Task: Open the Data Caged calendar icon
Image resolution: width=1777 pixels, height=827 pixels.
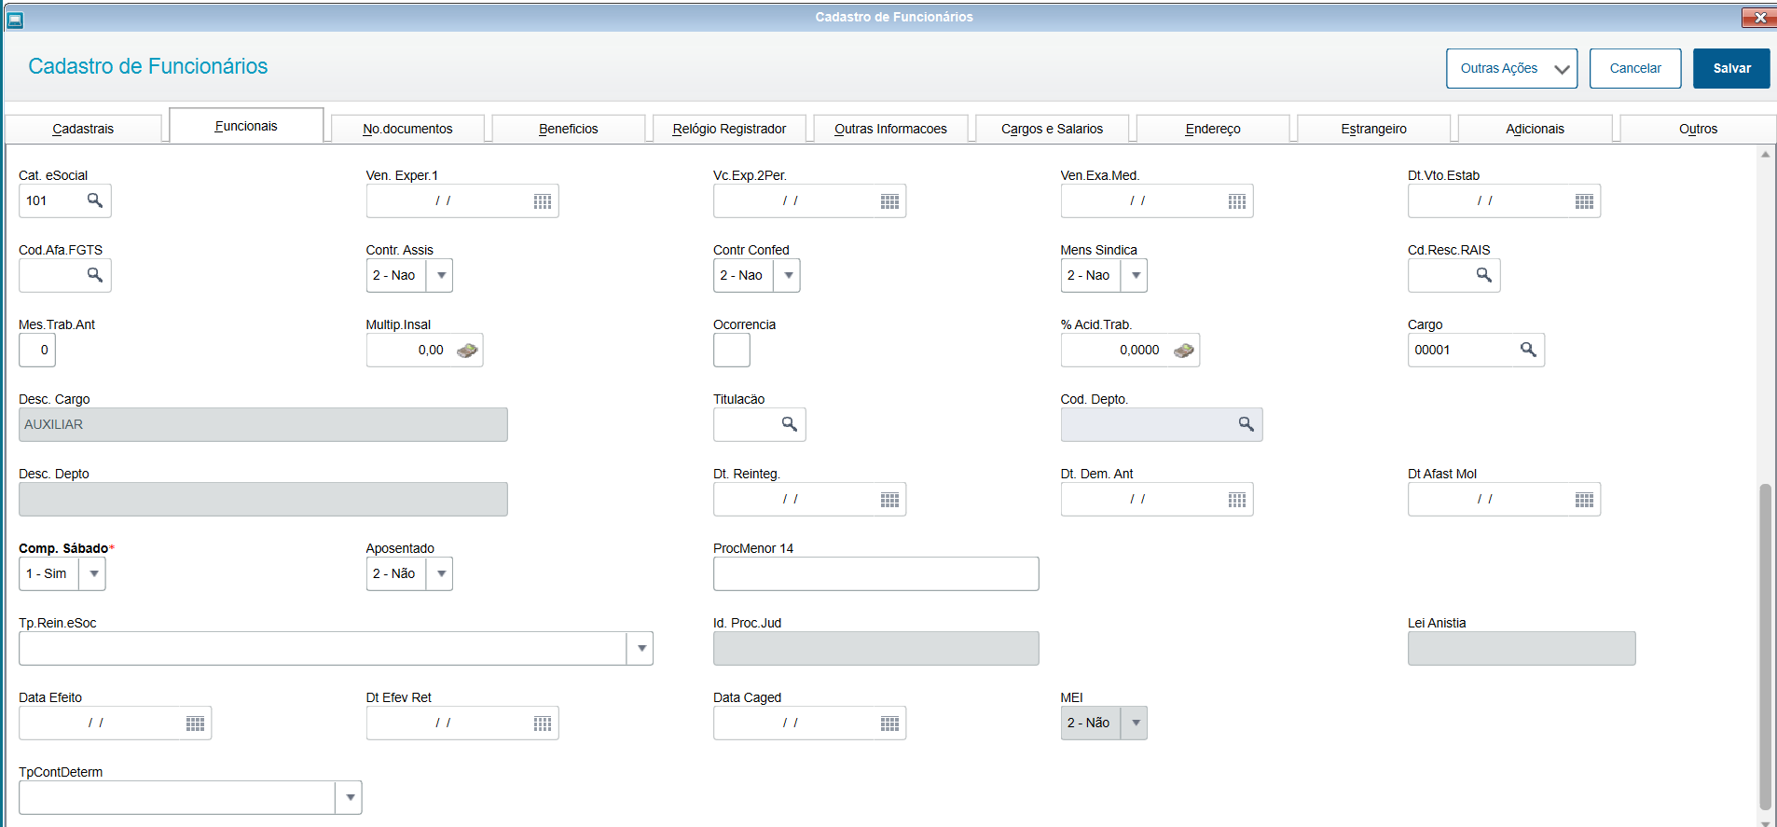Action: pos(889,724)
